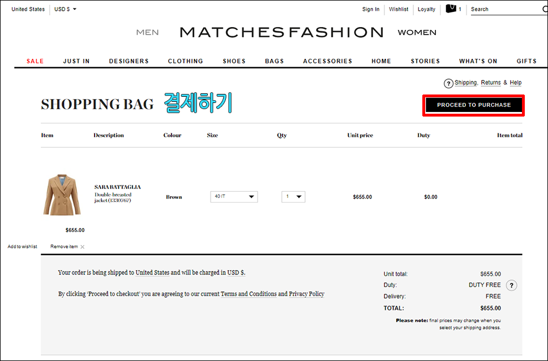Click the MATCHESFASHION logo
The height and width of the screenshot is (361, 548).
tap(282, 32)
